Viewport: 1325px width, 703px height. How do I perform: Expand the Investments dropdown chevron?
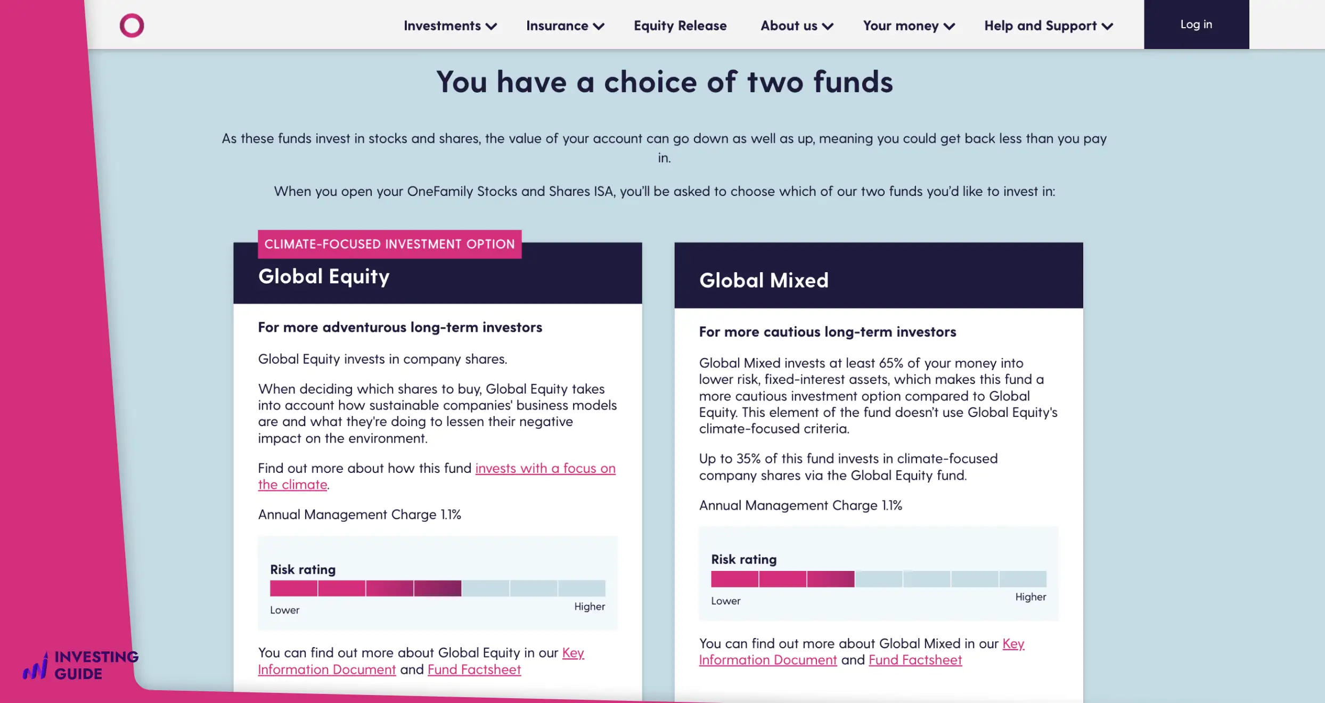click(492, 26)
